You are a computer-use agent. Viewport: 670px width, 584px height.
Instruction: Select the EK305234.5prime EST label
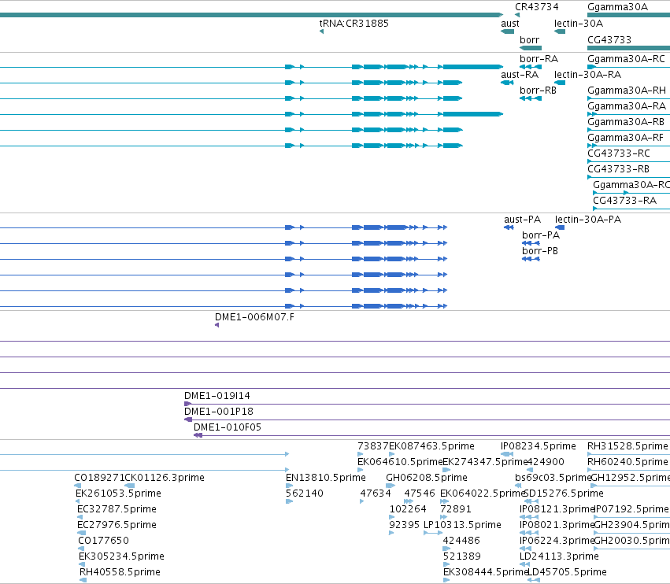[121, 556]
